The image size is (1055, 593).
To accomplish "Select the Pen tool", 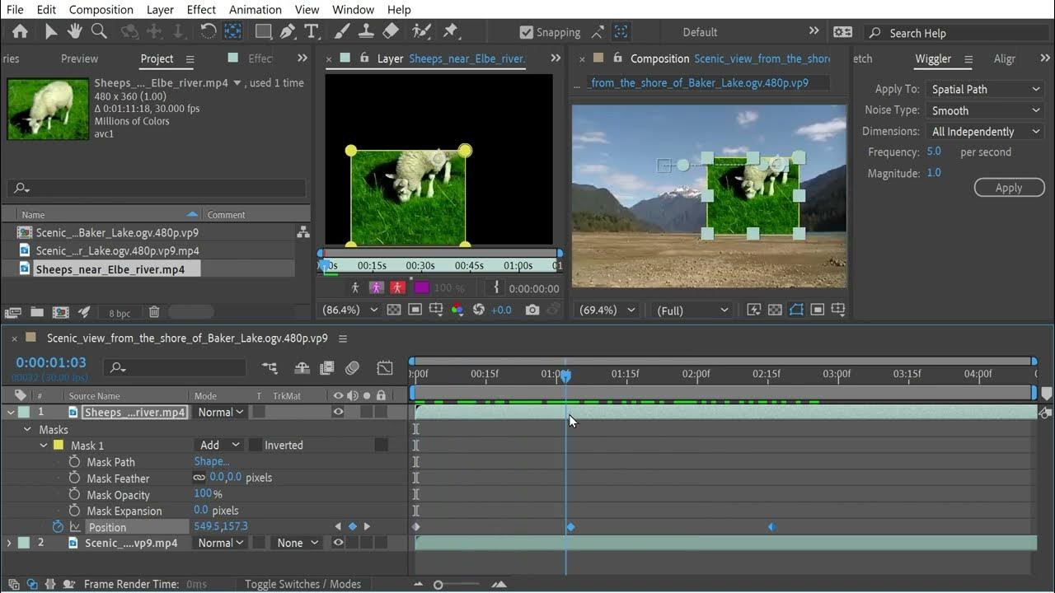I will point(287,31).
